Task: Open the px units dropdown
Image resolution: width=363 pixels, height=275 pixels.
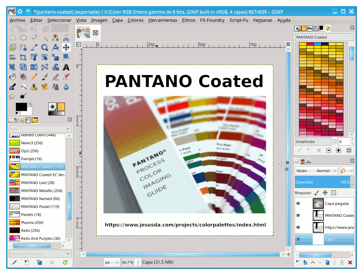Action: pyautogui.click(x=112, y=262)
